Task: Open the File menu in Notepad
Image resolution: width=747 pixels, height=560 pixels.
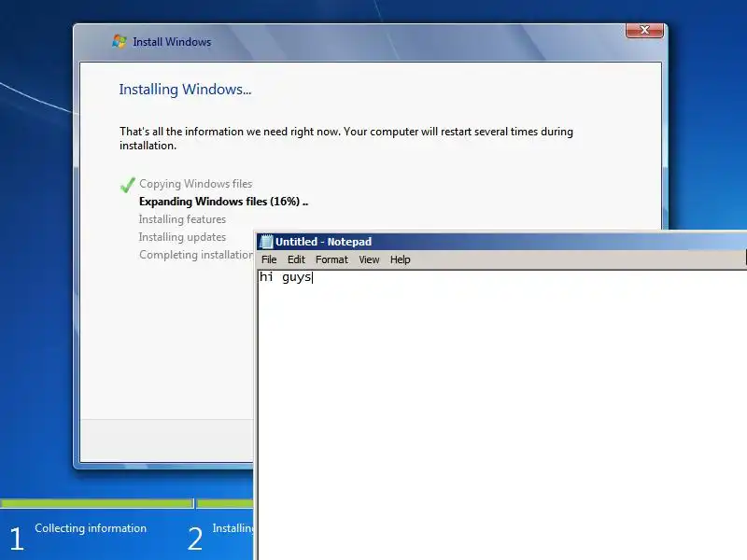Action: (269, 259)
